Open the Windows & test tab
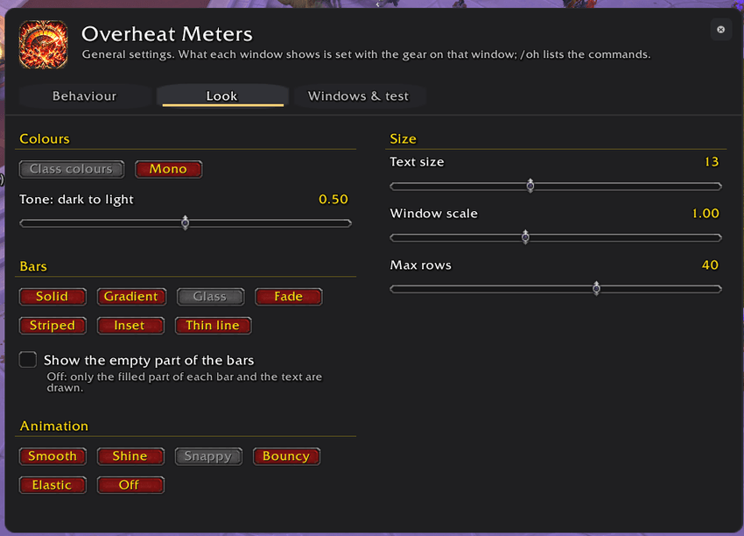 (x=358, y=95)
